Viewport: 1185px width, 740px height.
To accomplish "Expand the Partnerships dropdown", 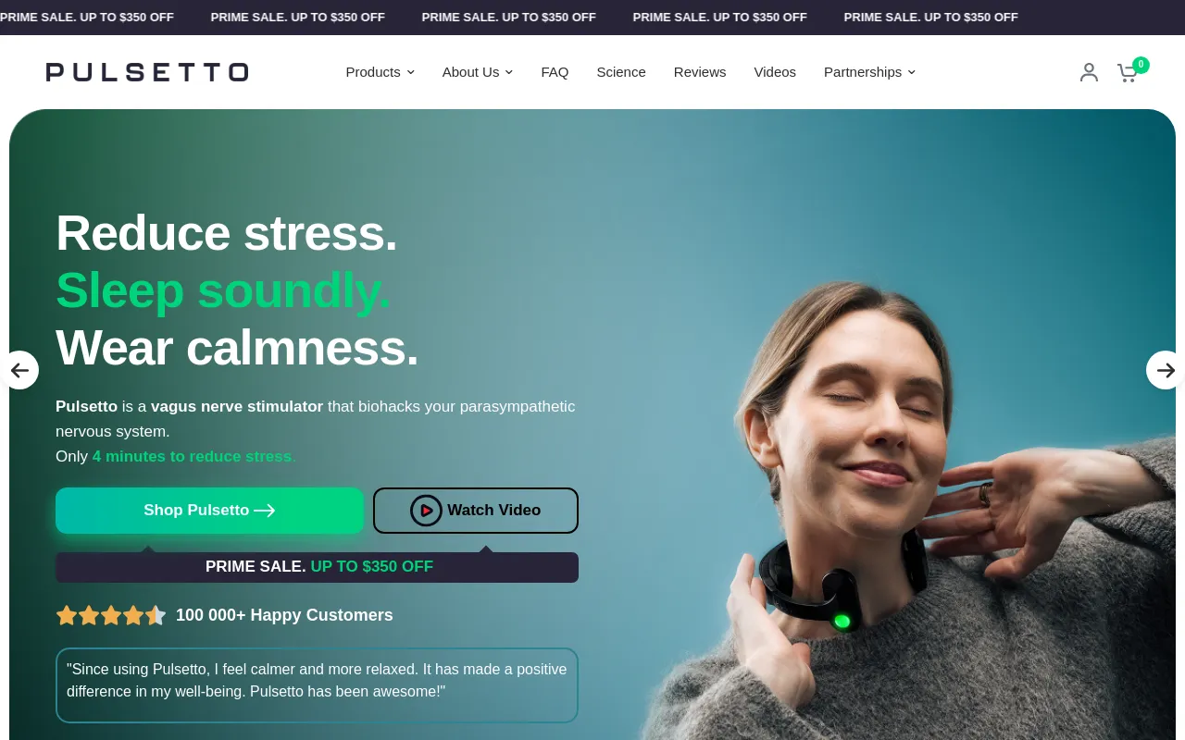I will pyautogui.click(x=869, y=72).
